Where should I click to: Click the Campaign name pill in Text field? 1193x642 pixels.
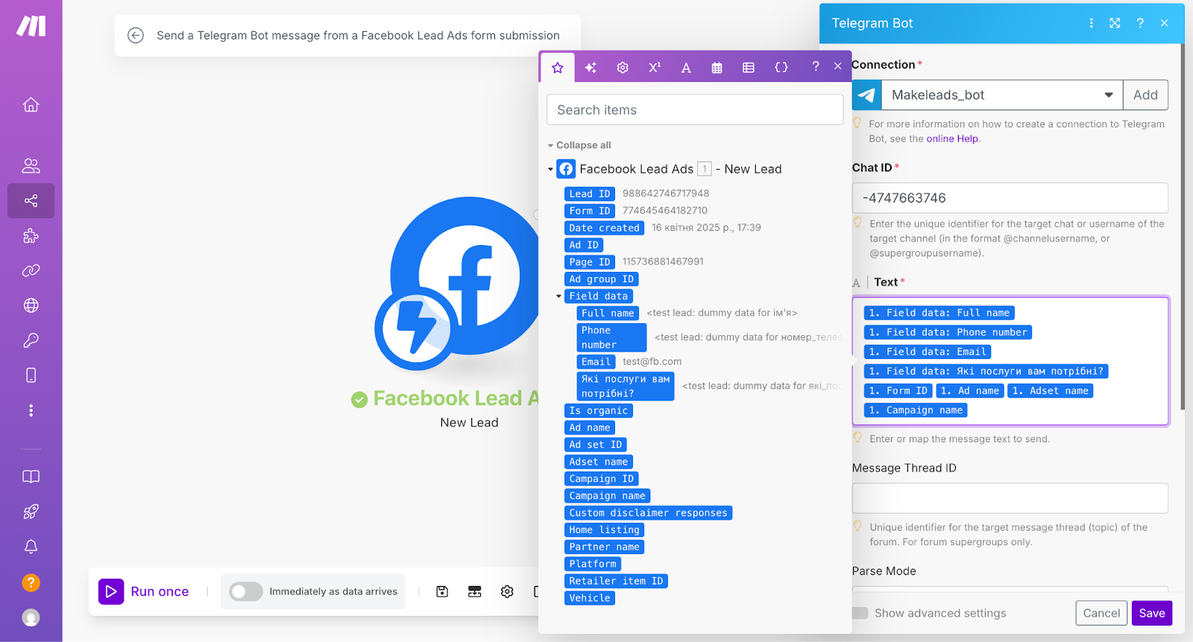tap(916, 410)
